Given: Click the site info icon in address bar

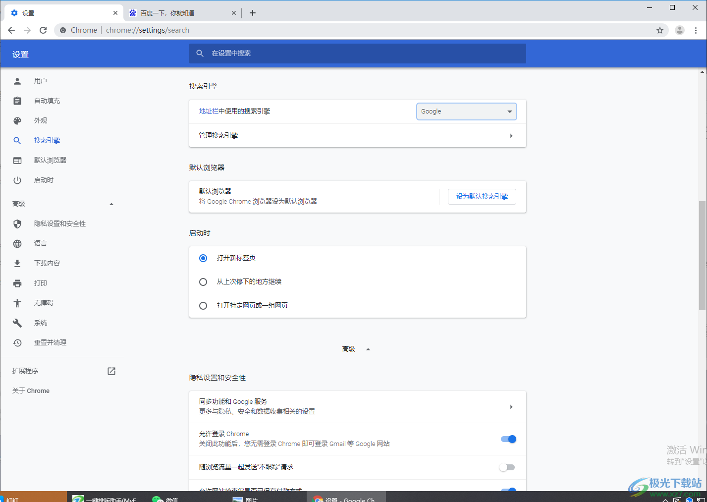Looking at the screenshot, I should pos(63,30).
